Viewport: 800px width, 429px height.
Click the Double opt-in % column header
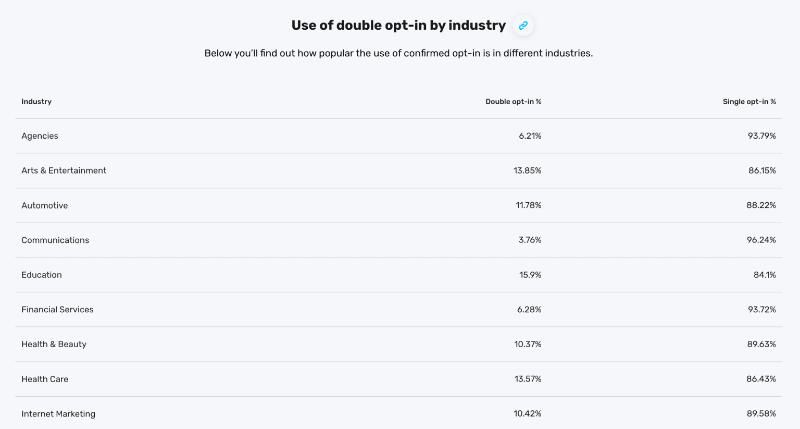click(513, 102)
